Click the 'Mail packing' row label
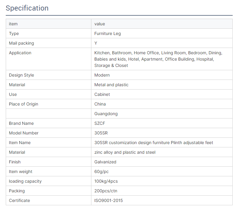The width and height of the screenshot is (236, 211). [x=21, y=43]
